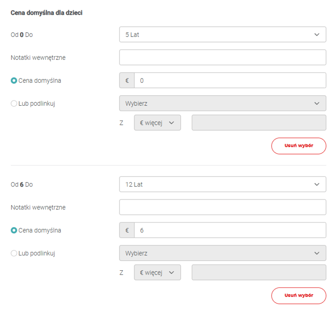
Task: Select Cena domyślna radio in 0–5 group
Action: pyautogui.click(x=14, y=80)
